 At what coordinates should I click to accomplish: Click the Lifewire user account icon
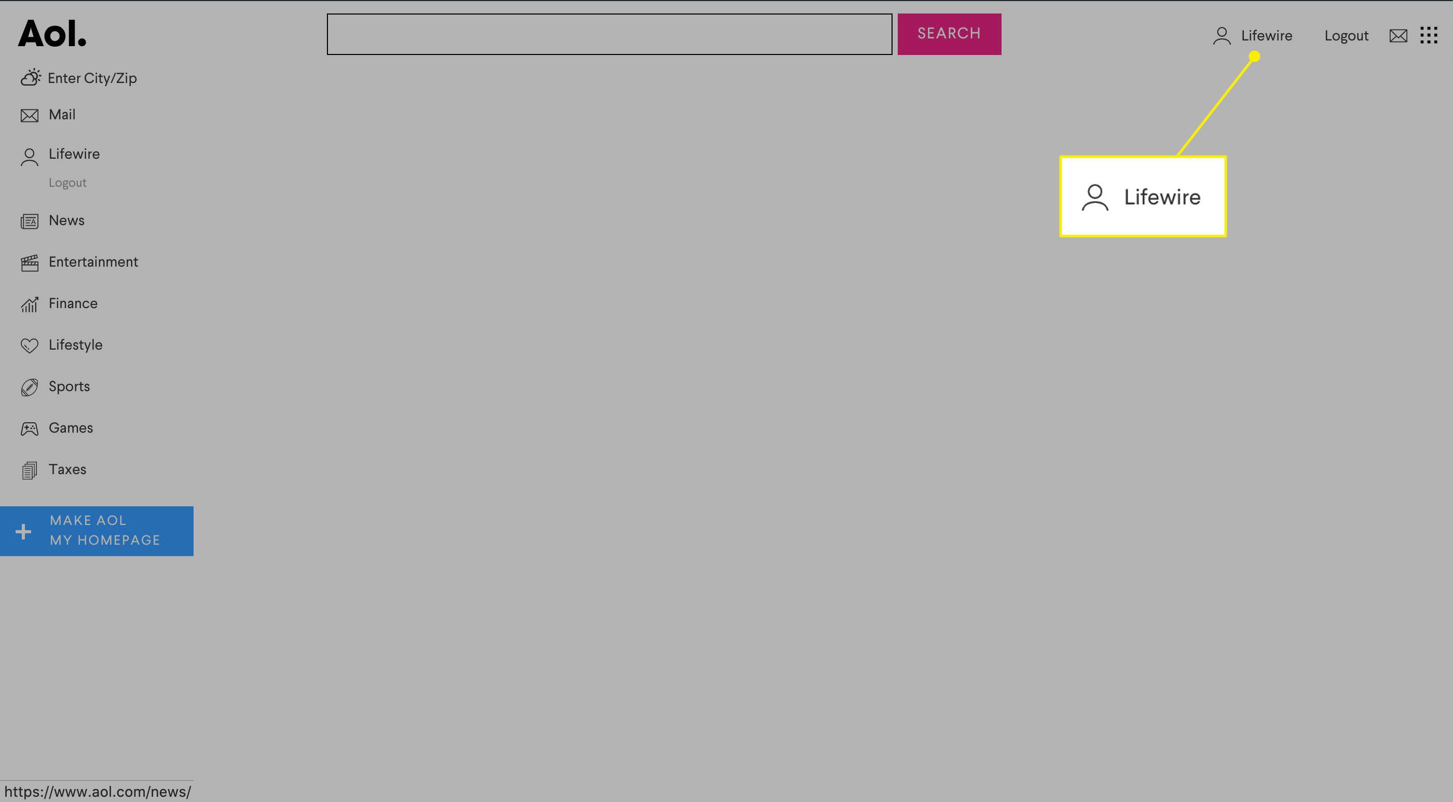(x=1222, y=35)
